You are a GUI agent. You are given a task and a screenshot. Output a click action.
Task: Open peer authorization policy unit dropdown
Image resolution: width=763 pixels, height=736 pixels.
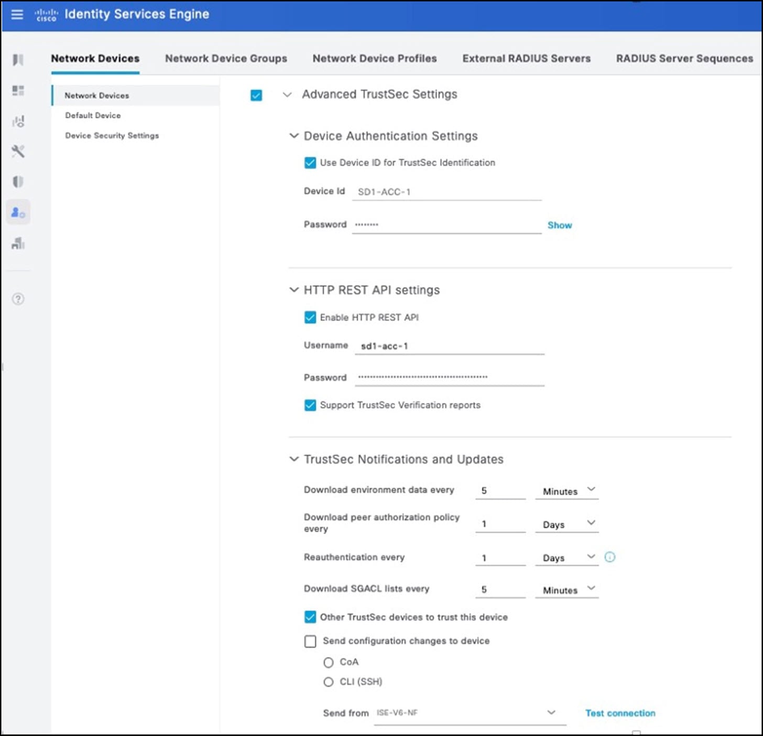(566, 524)
